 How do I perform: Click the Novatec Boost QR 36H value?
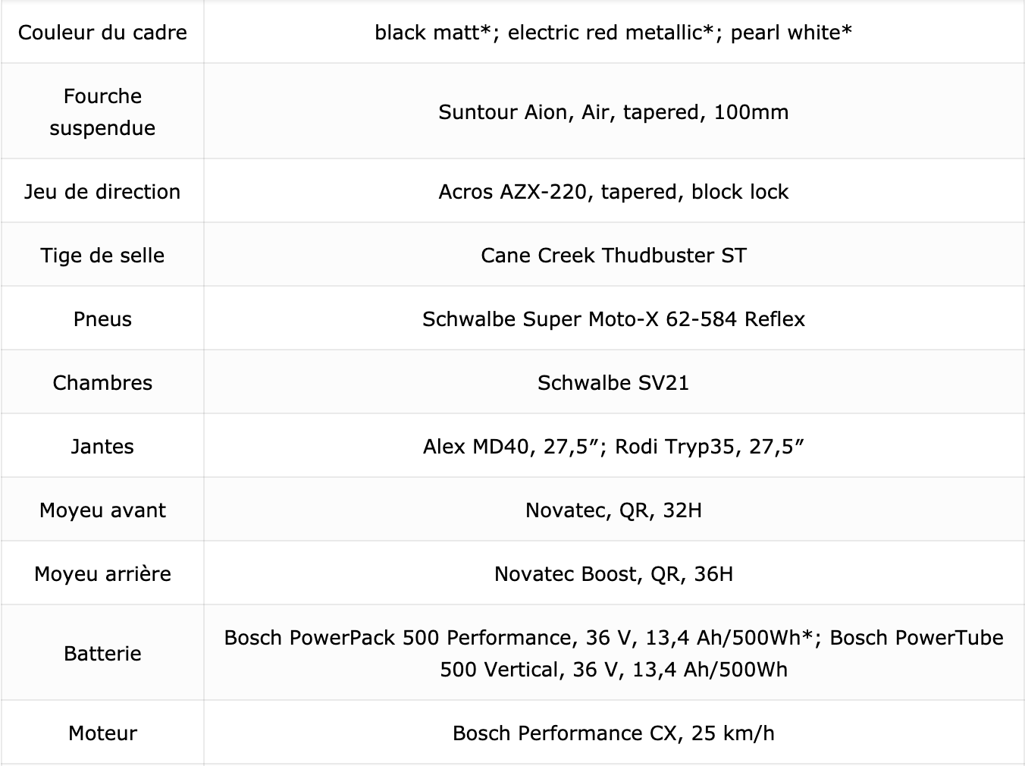[x=613, y=573]
